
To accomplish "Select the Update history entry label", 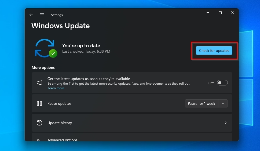I will 60,123.
